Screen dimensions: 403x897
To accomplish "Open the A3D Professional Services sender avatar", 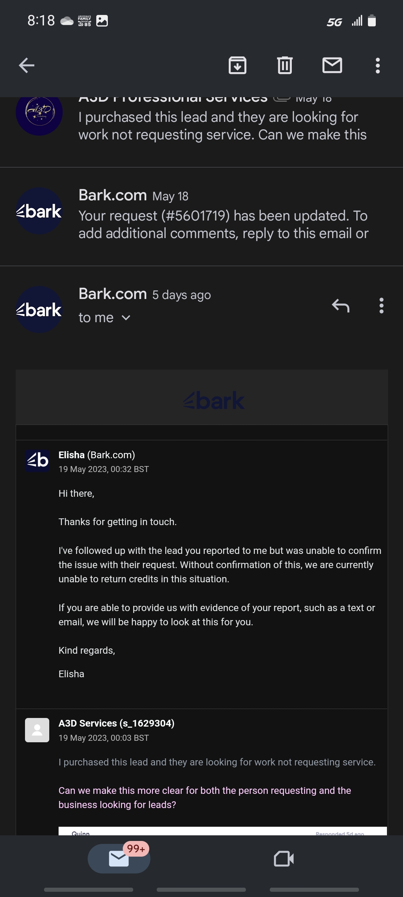I will tap(39, 114).
